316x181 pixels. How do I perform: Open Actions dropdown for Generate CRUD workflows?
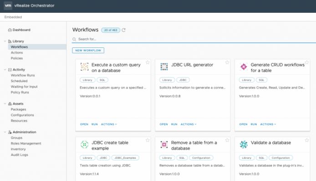tap(268, 124)
